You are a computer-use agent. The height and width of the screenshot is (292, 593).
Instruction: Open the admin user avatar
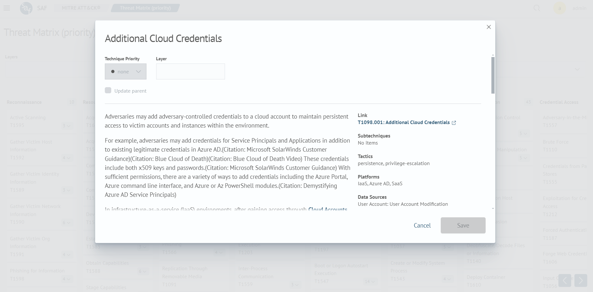tap(560, 8)
